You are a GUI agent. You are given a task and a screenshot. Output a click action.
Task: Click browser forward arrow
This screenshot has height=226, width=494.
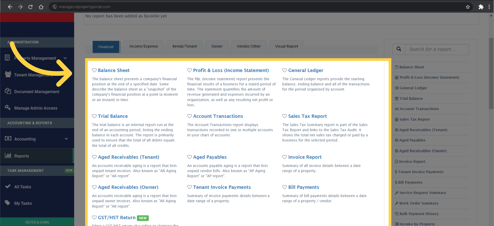(20, 7)
